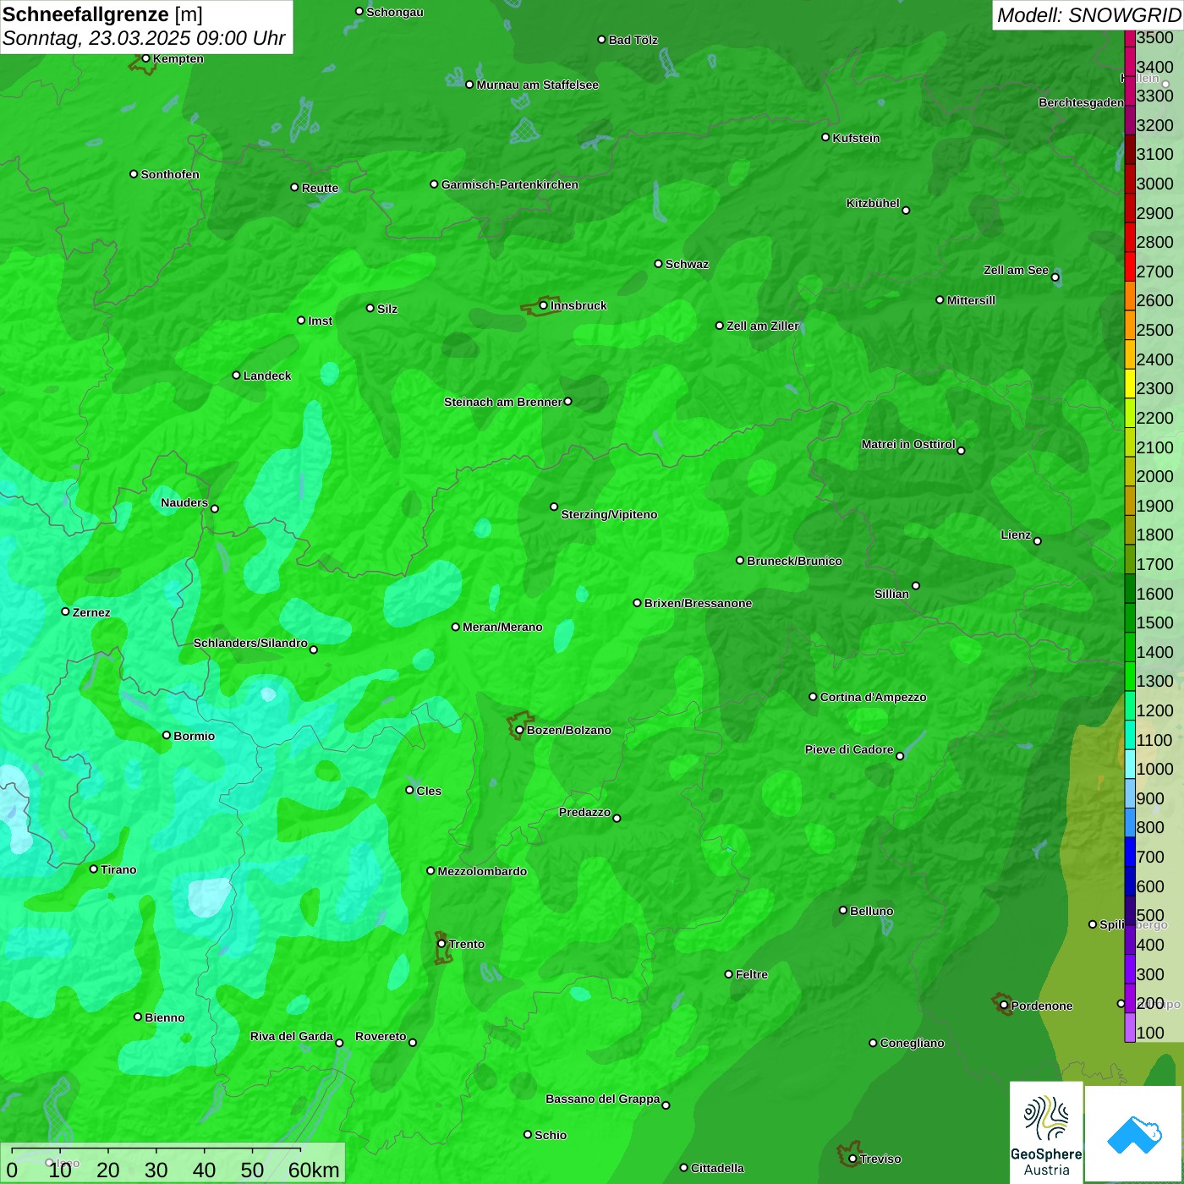Click the Kufstein location dot
The height and width of the screenshot is (1184, 1184).
[x=825, y=137]
